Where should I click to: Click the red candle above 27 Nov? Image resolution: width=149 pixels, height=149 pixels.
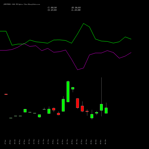tap(82, 108)
